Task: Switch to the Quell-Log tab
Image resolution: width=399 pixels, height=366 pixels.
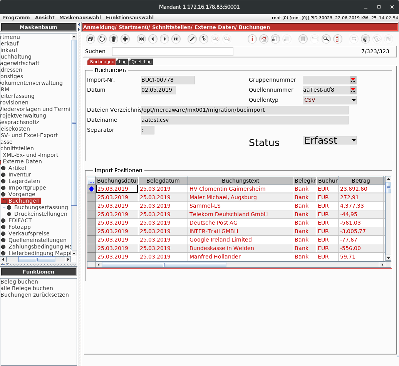Action: (141, 62)
